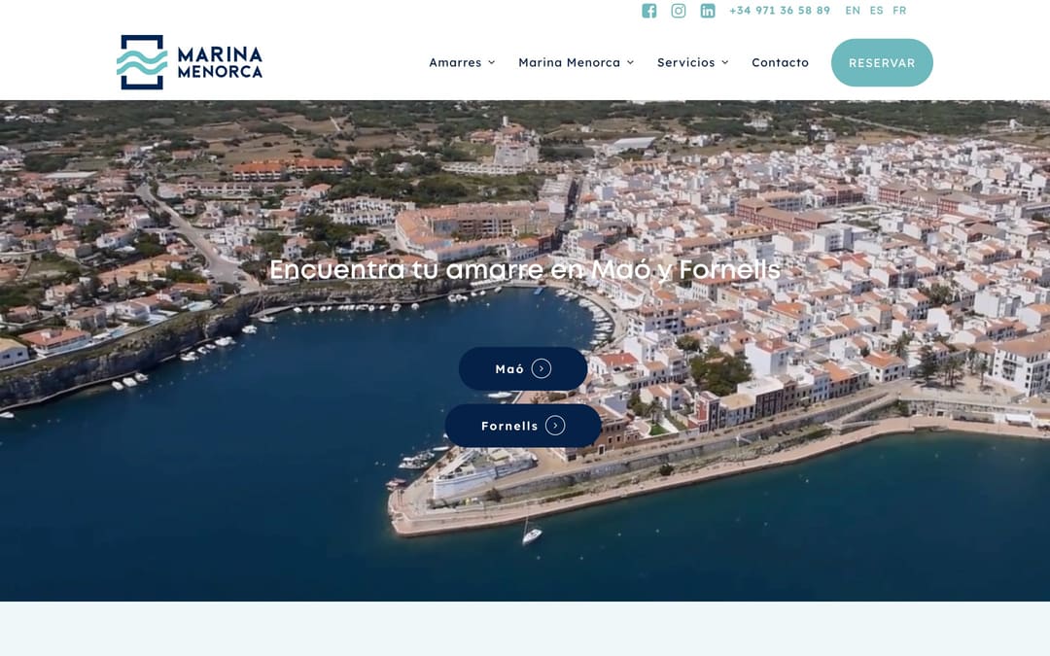Open the Facebook social icon
Image resolution: width=1050 pixels, height=656 pixels.
tap(648, 11)
